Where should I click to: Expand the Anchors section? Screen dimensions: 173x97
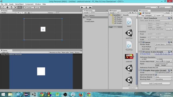139,32
